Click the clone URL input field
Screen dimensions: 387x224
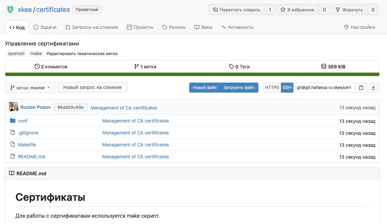(324, 88)
